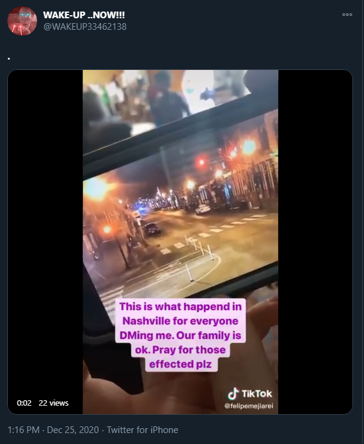The image size is (364, 444).
Task: Click the 0:02 video duration label
Action: (x=24, y=403)
